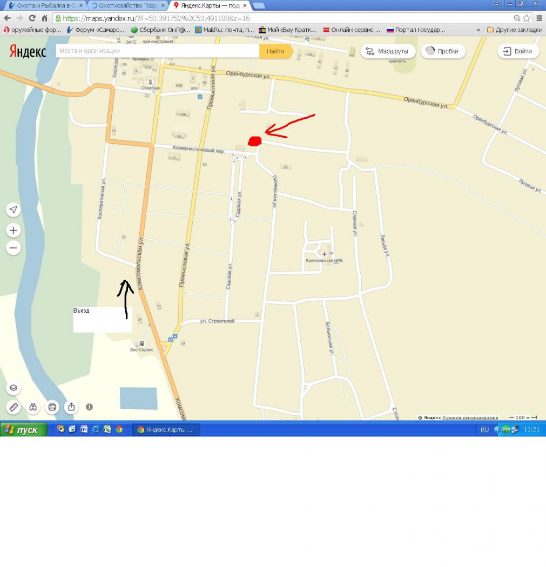Viewport: 546px width, 567px height.
Task: Bookmark page with the star icon
Action: pos(527,18)
